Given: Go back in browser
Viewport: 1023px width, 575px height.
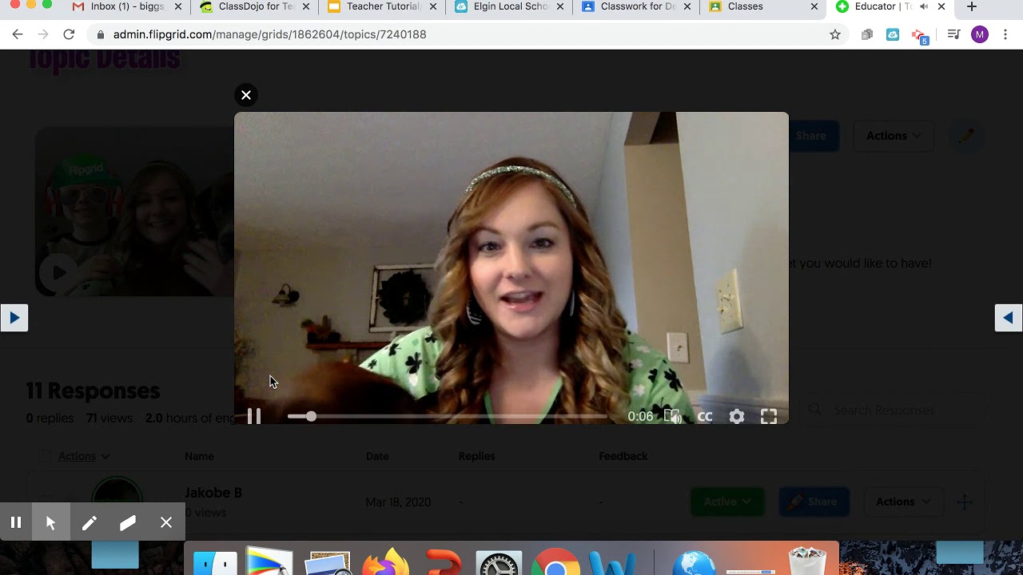Looking at the screenshot, I should coord(18,34).
